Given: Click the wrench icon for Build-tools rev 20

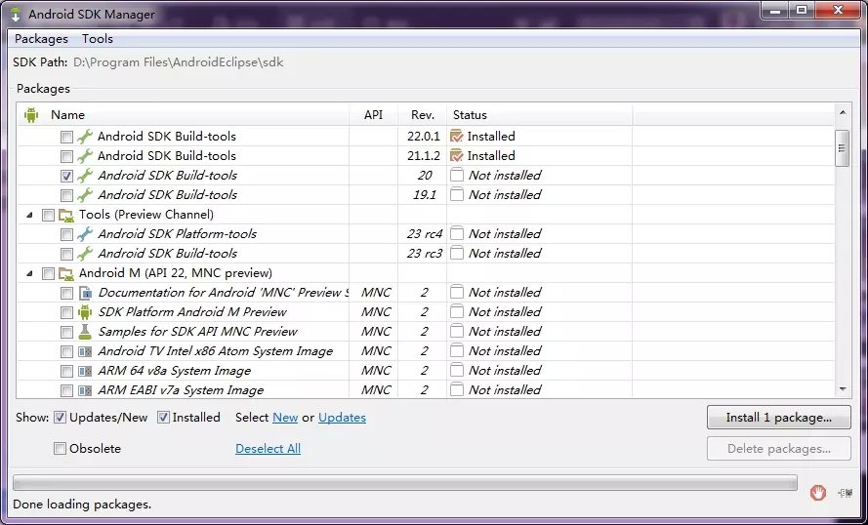Looking at the screenshot, I should click(85, 176).
